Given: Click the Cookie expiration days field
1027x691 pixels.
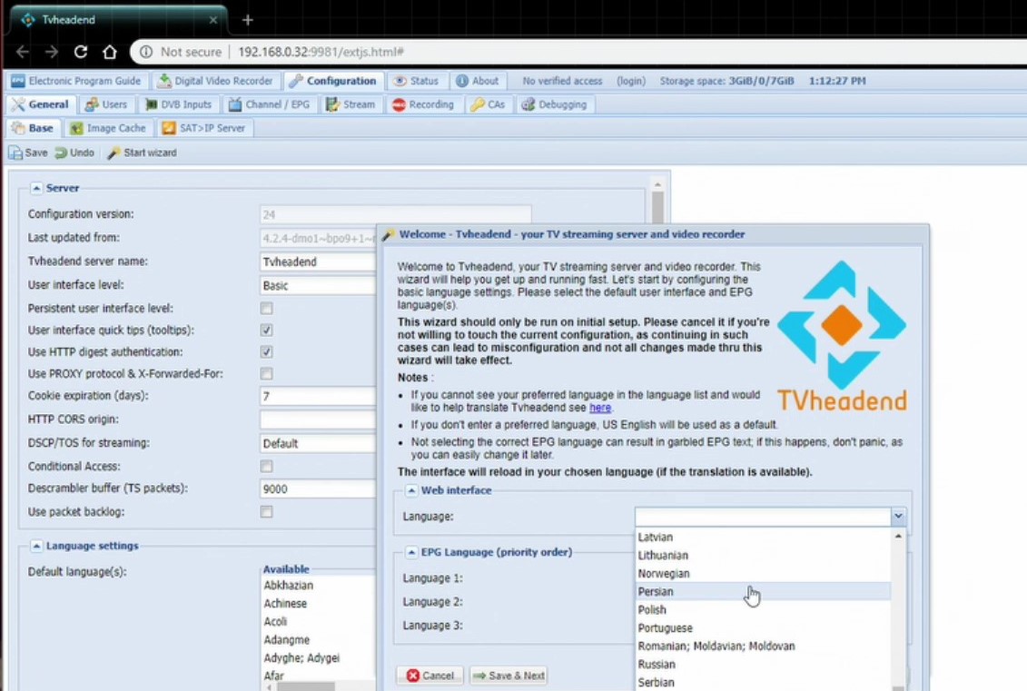Looking at the screenshot, I should [319, 396].
